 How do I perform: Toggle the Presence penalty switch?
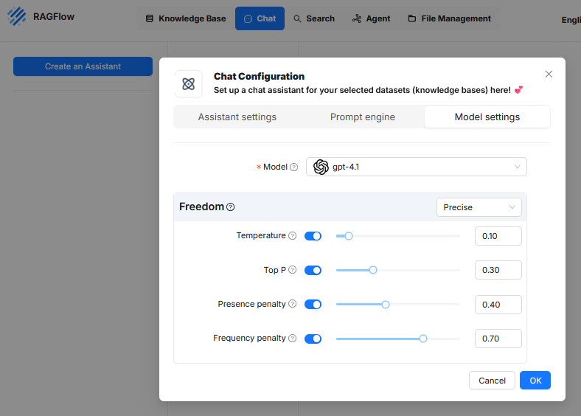click(x=313, y=305)
